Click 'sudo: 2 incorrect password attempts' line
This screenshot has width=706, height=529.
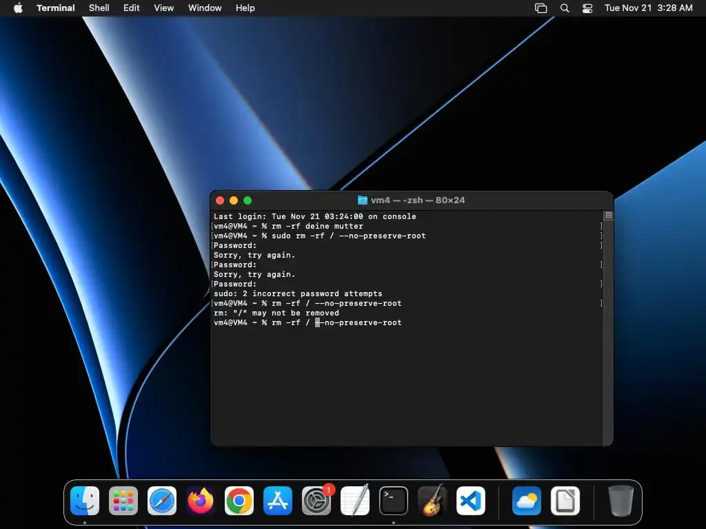click(x=298, y=293)
